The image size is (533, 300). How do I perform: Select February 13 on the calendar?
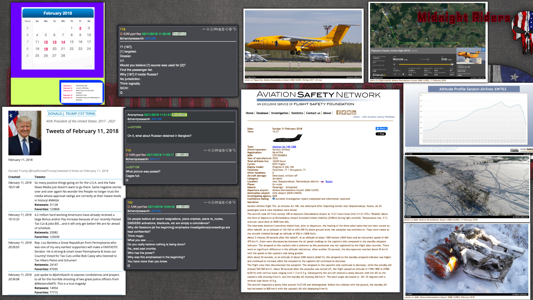54,42
